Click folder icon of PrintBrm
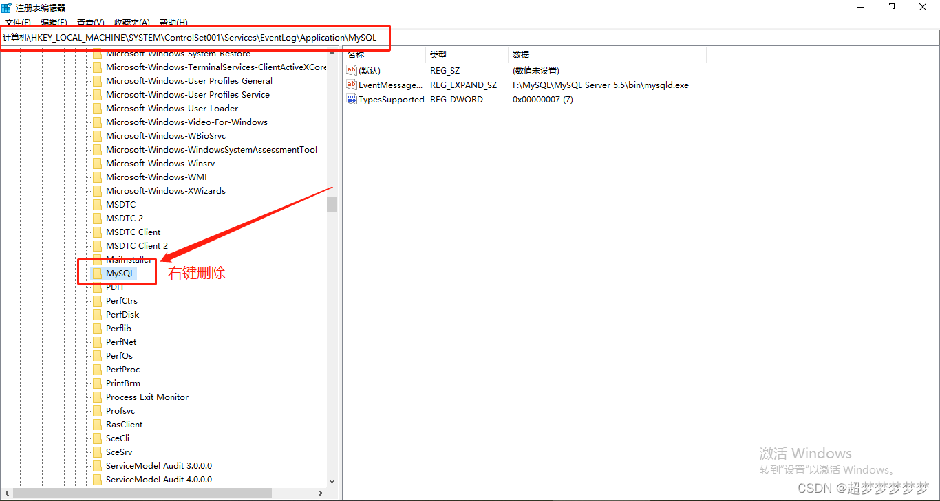This screenshot has width=940, height=501. 97,383
